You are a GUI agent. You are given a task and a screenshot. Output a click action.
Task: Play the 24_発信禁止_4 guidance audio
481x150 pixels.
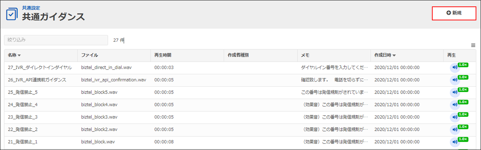point(455,105)
